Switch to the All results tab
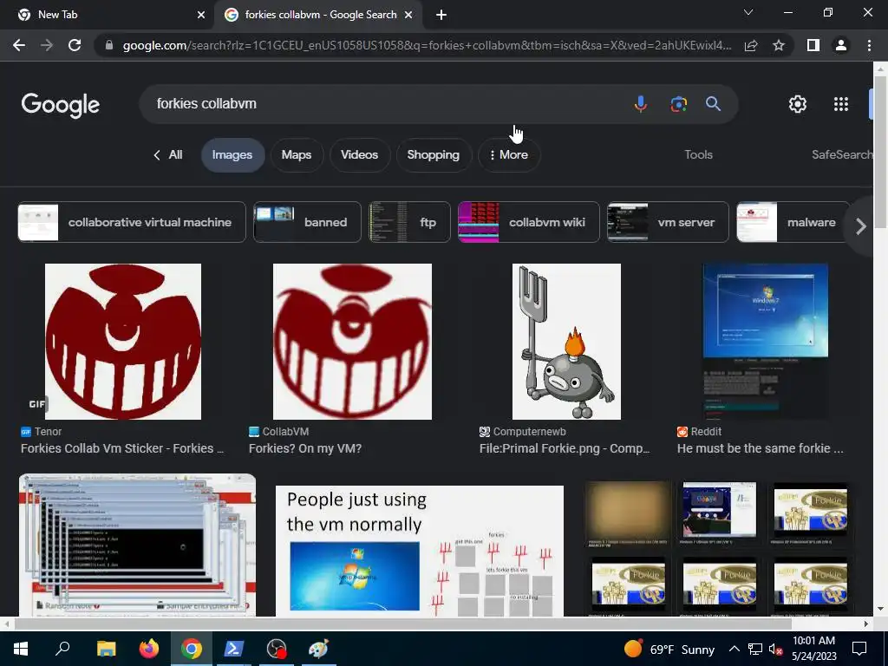This screenshot has height=666, width=888. coord(168,154)
